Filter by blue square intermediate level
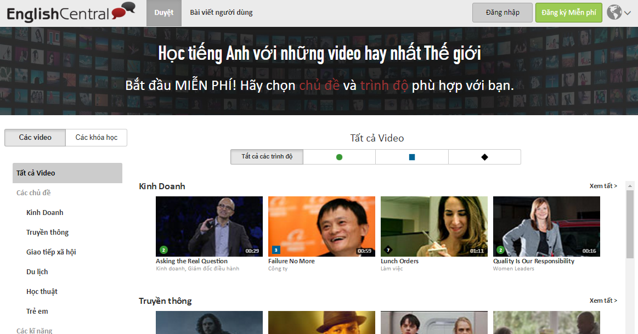 [x=412, y=157]
